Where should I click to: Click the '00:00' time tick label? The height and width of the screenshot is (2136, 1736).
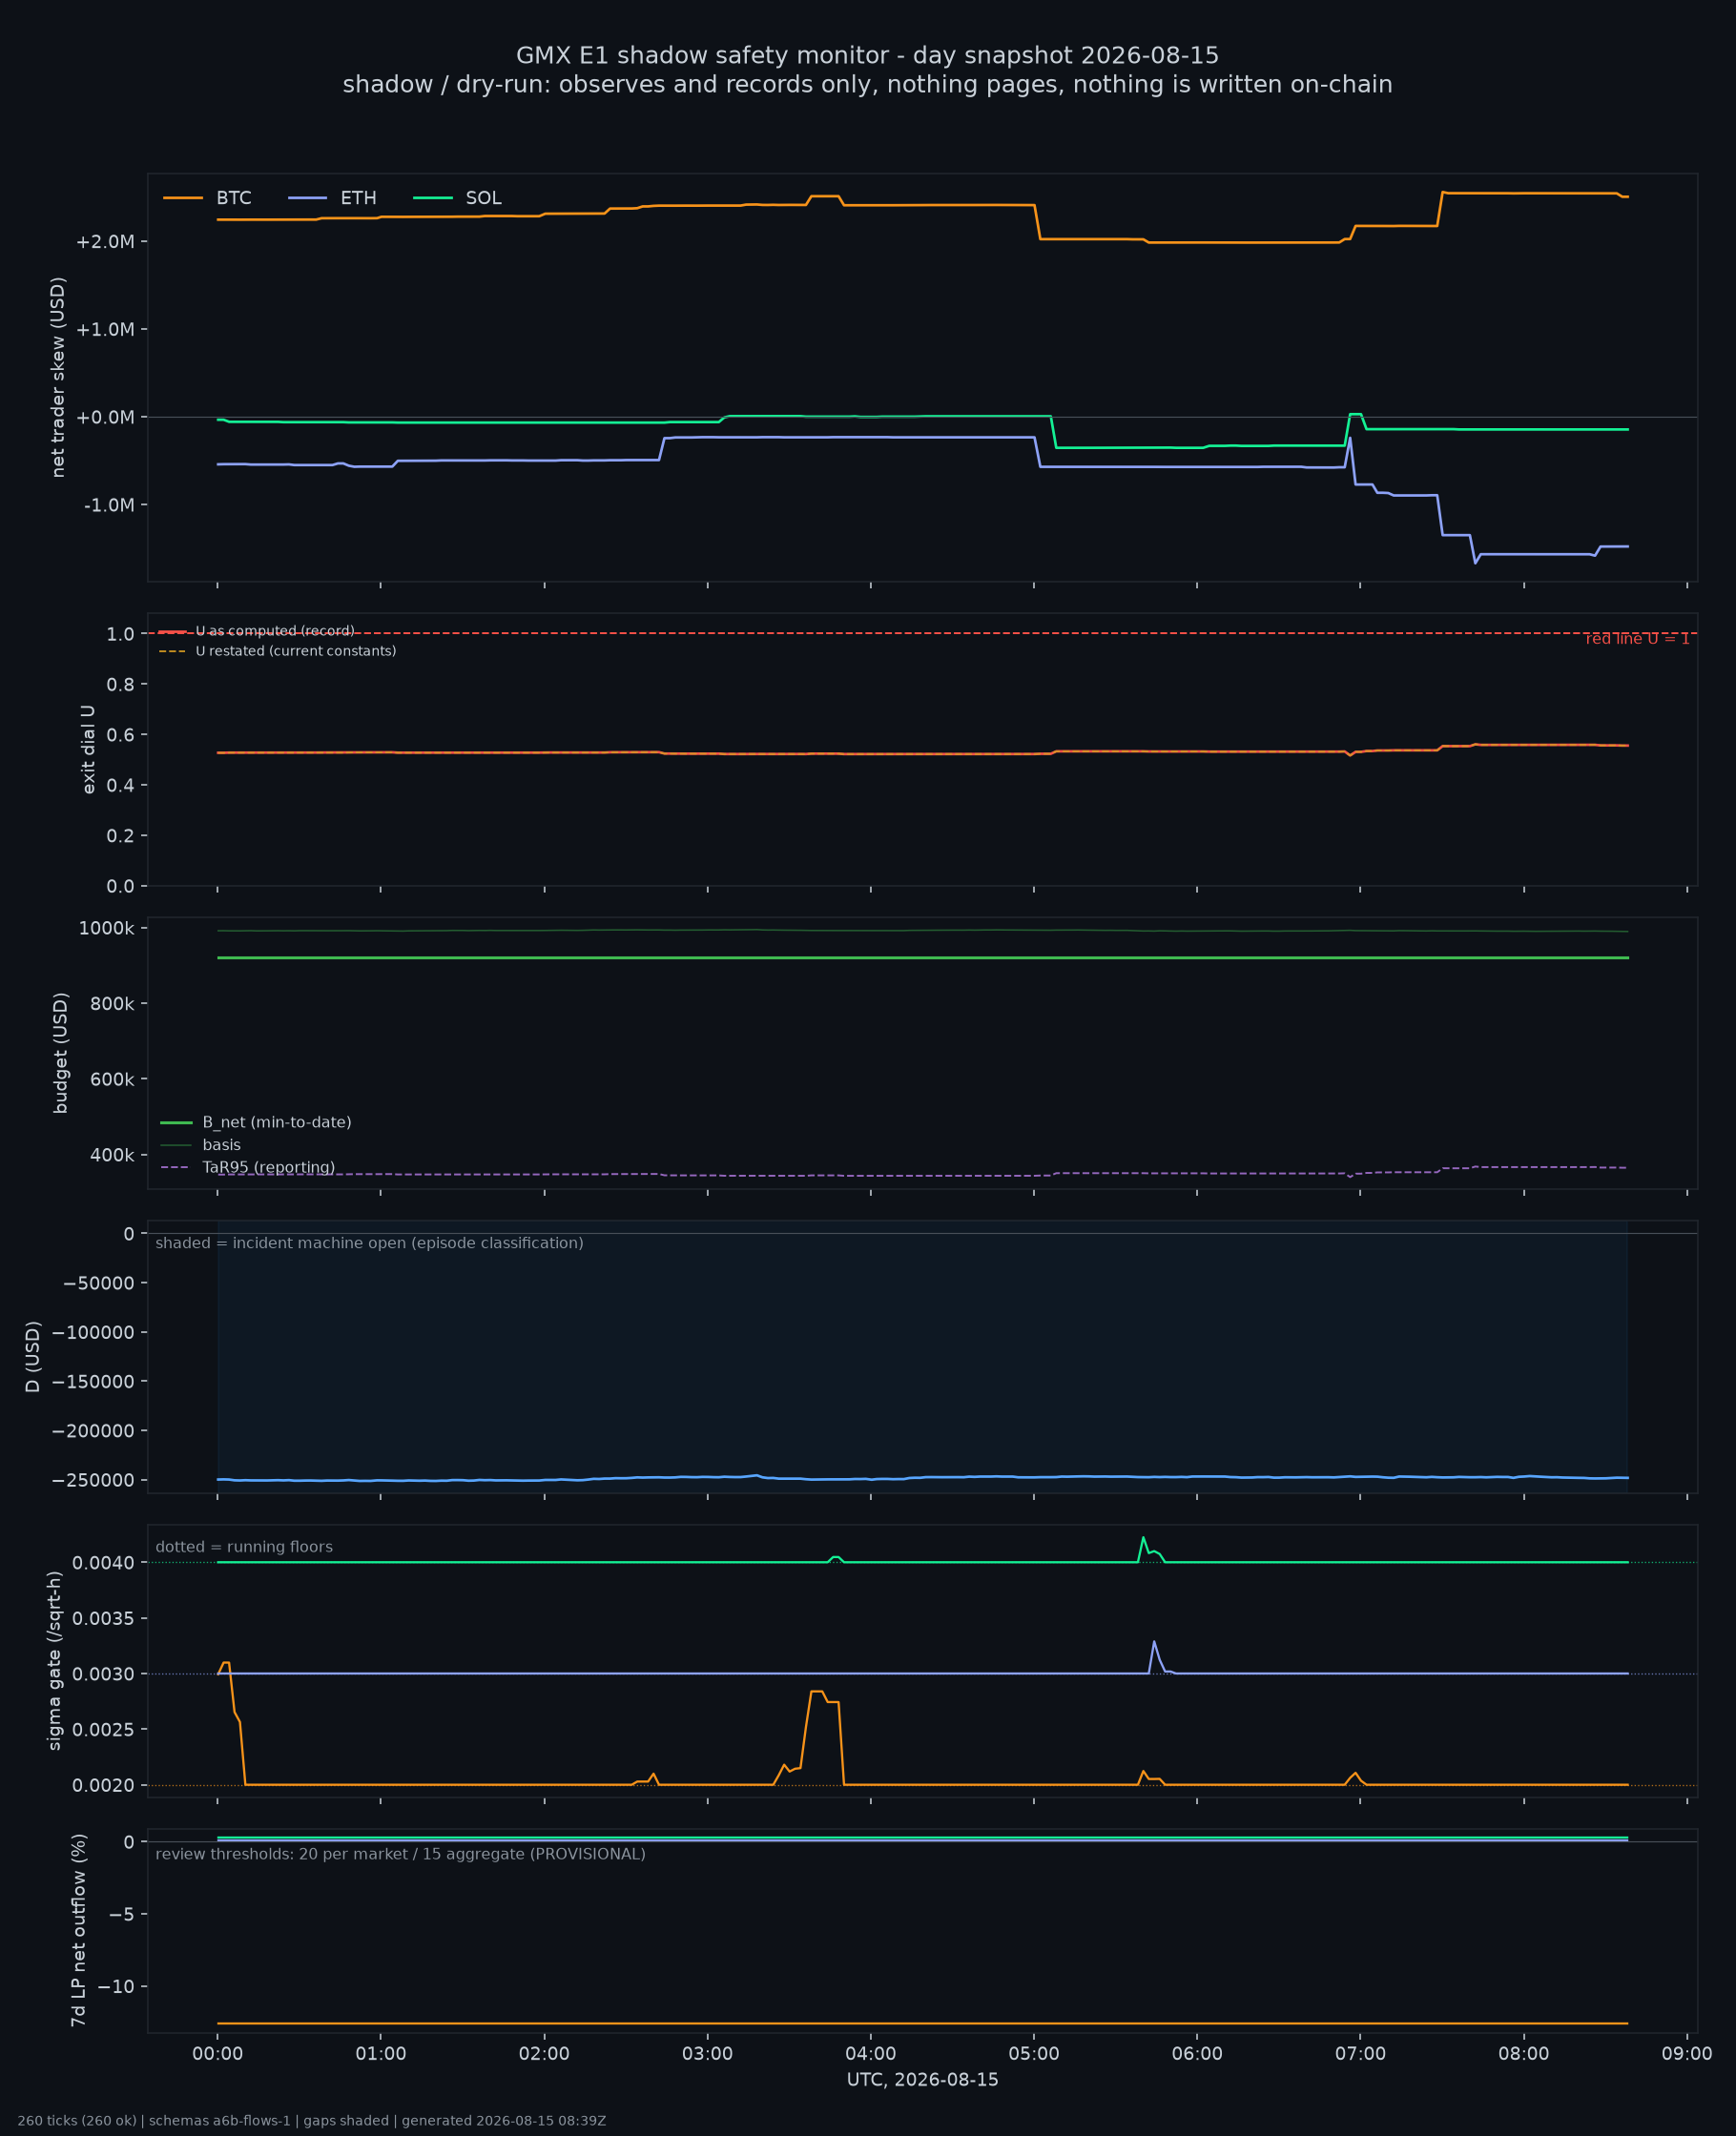pos(217,2054)
